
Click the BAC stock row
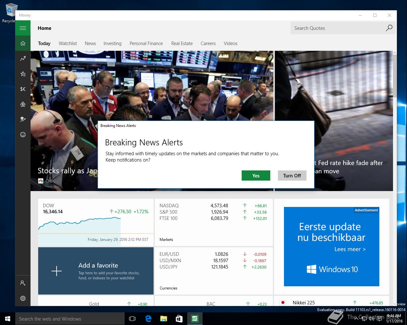coord(213,304)
